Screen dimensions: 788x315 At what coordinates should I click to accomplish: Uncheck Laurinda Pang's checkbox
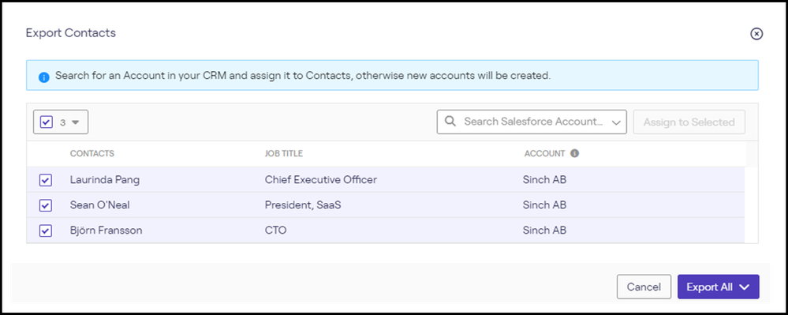(46, 180)
